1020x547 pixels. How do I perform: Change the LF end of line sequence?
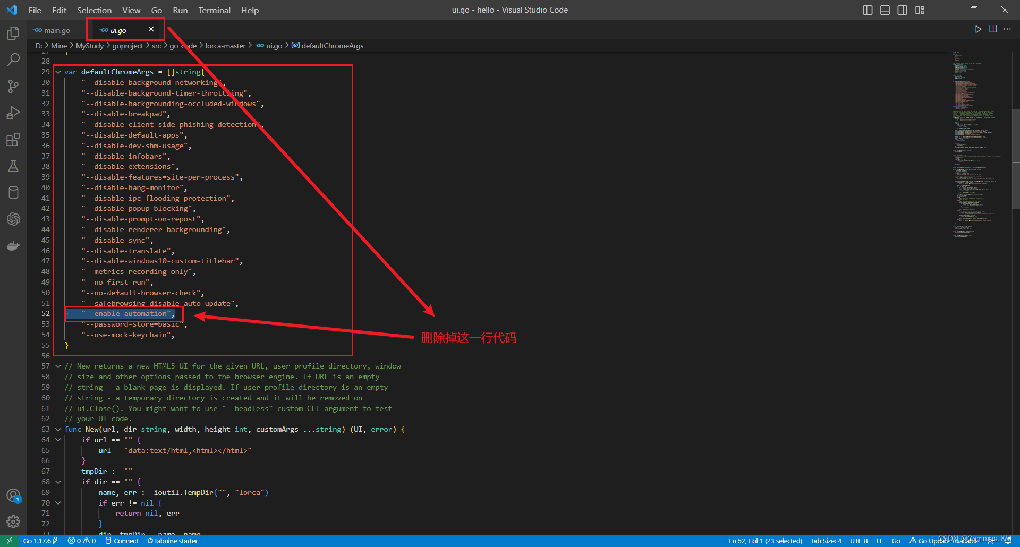point(880,541)
